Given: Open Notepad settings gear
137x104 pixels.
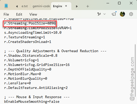Looking at the screenshot, I should coord(131,14).
